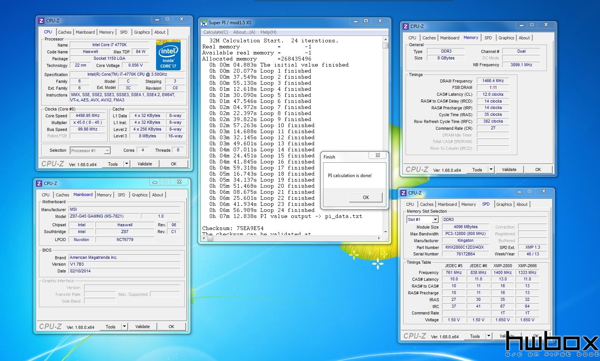Click the Tools button in the SPD window

coord(475,336)
